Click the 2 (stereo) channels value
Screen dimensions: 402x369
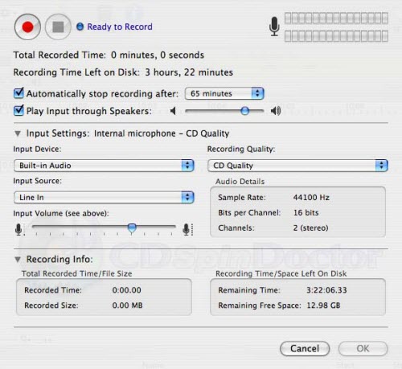310,228
